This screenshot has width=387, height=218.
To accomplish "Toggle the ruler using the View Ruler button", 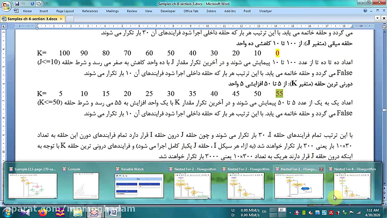I will pos(384,26).
